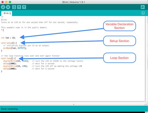The height and width of the screenshot is (113, 148).
Task: Click the 'digitalWrite(13, HIGH);' statement
Action: pos(16,61)
